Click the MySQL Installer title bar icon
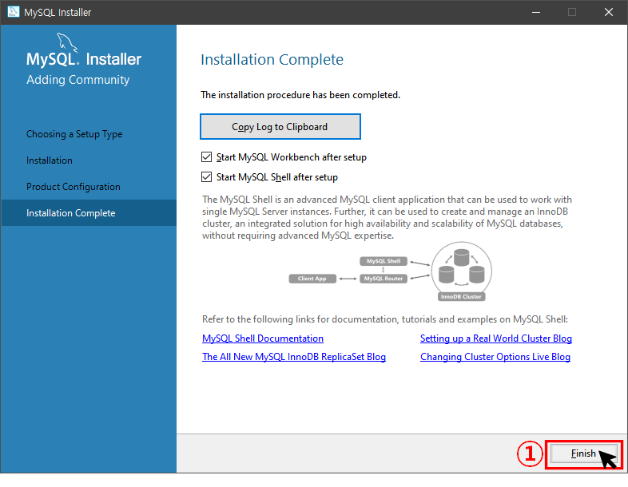The width and height of the screenshot is (628, 487). coord(14,12)
